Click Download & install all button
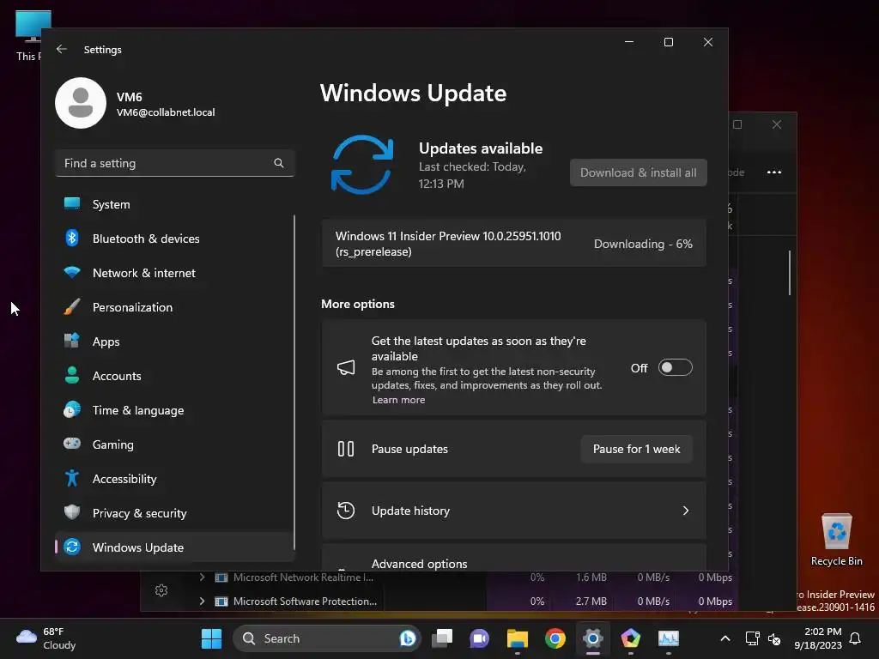The height and width of the screenshot is (659, 879). click(x=639, y=172)
